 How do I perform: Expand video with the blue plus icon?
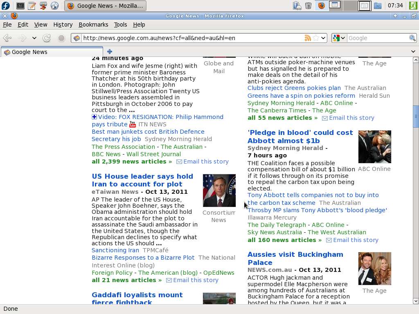(94, 117)
